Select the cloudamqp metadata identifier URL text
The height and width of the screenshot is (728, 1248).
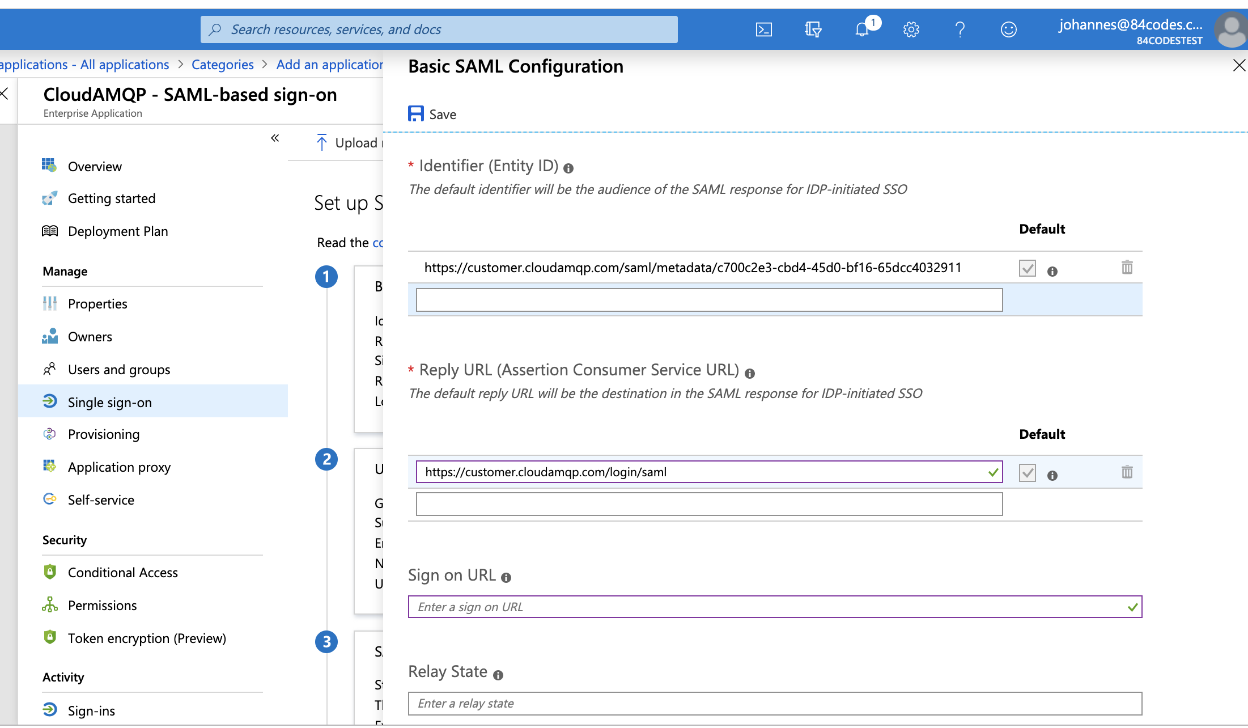pos(693,268)
